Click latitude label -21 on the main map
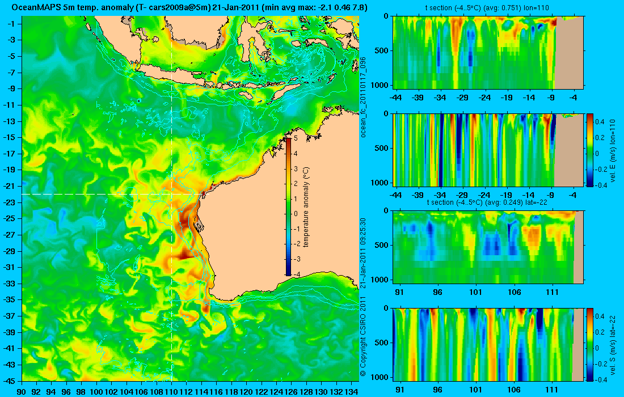Viewport: 624px width, 397px height. [x=10, y=186]
